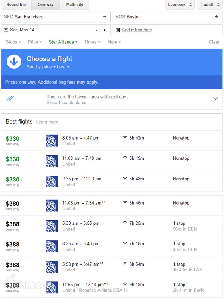
Task: Open the 1 adult passengers dropdown
Action: (209, 4)
